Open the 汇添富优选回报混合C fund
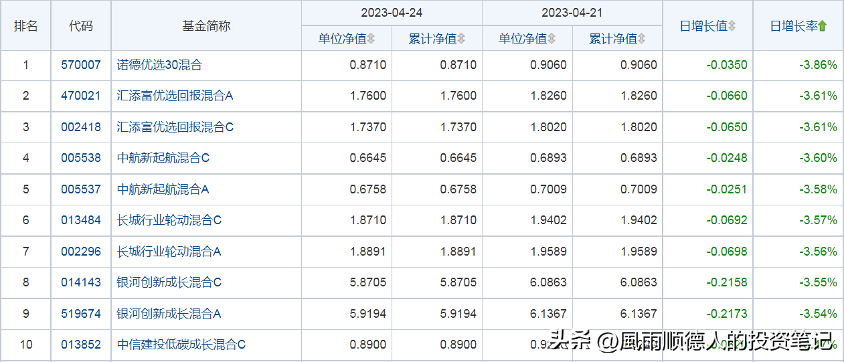The width and height of the screenshot is (844, 362). tap(175, 127)
